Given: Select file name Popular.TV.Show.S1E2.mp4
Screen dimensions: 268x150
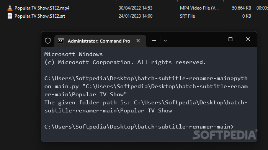Looking at the screenshot, I should (42, 8).
